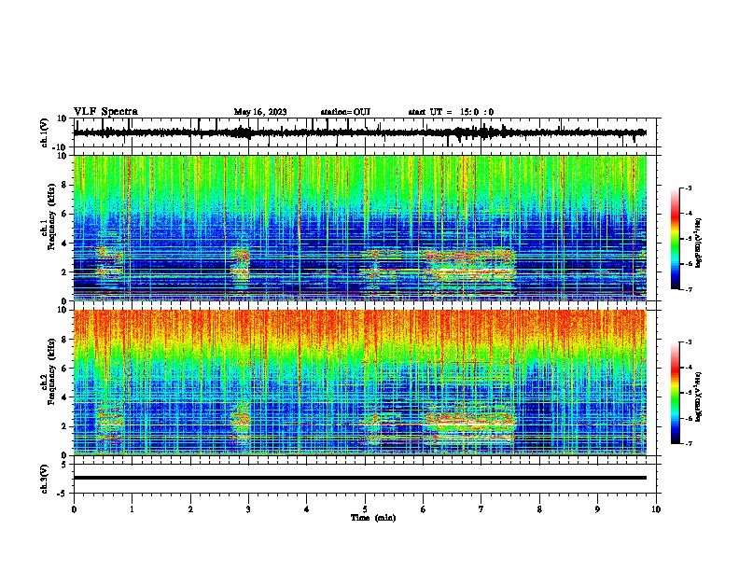
Task: Click the "2" tick on ch.1 frequency axis
Action: click(66, 272)
